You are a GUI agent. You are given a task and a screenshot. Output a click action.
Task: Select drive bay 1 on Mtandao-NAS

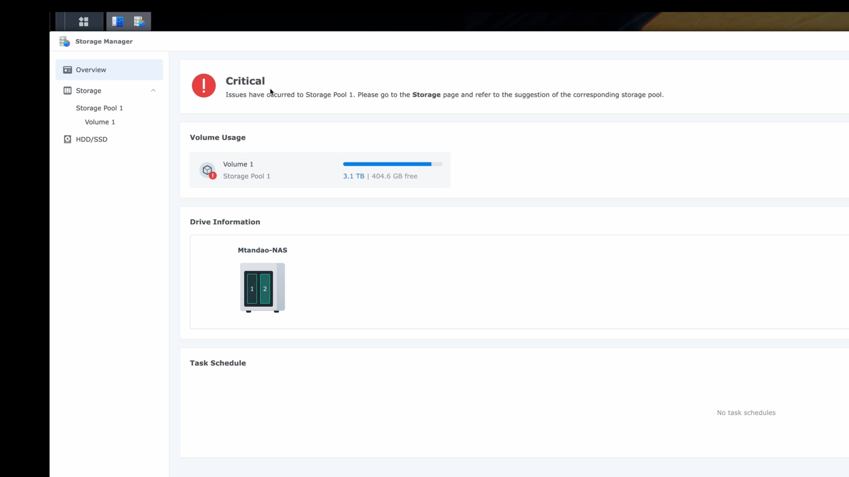(x=252, y=289)
